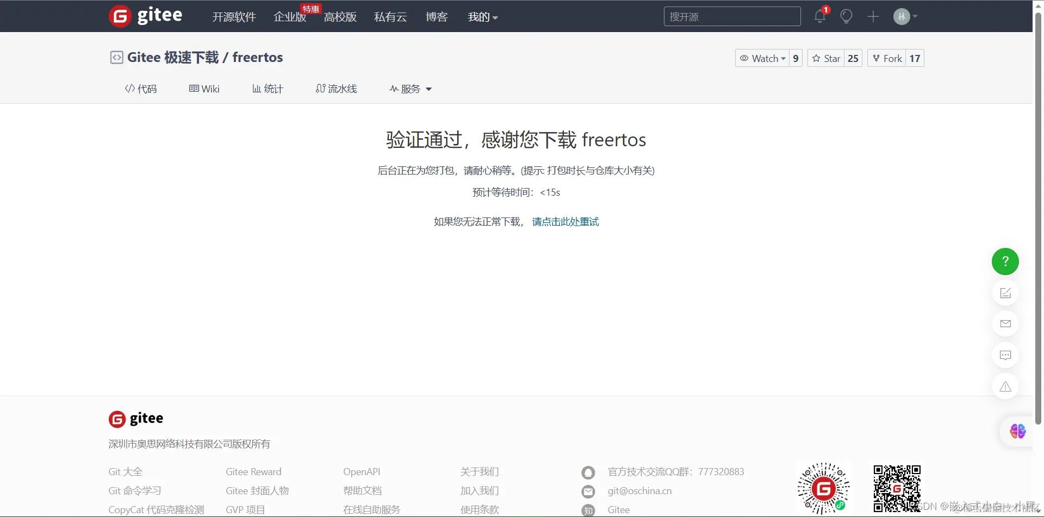Open the 开源软件 menu item
Image resolution: width=1044 pixels, height=517 pixels.
(x=234, y=17)
